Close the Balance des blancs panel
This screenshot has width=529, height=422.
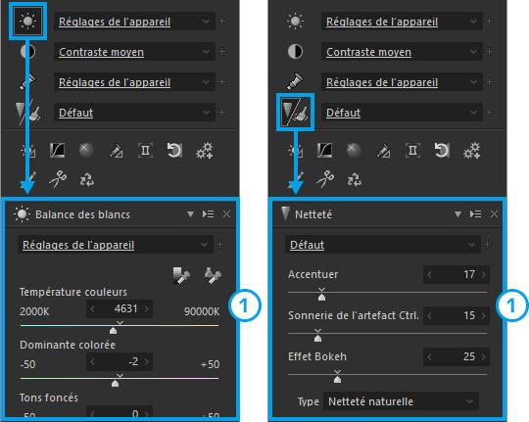pos(226,214)
